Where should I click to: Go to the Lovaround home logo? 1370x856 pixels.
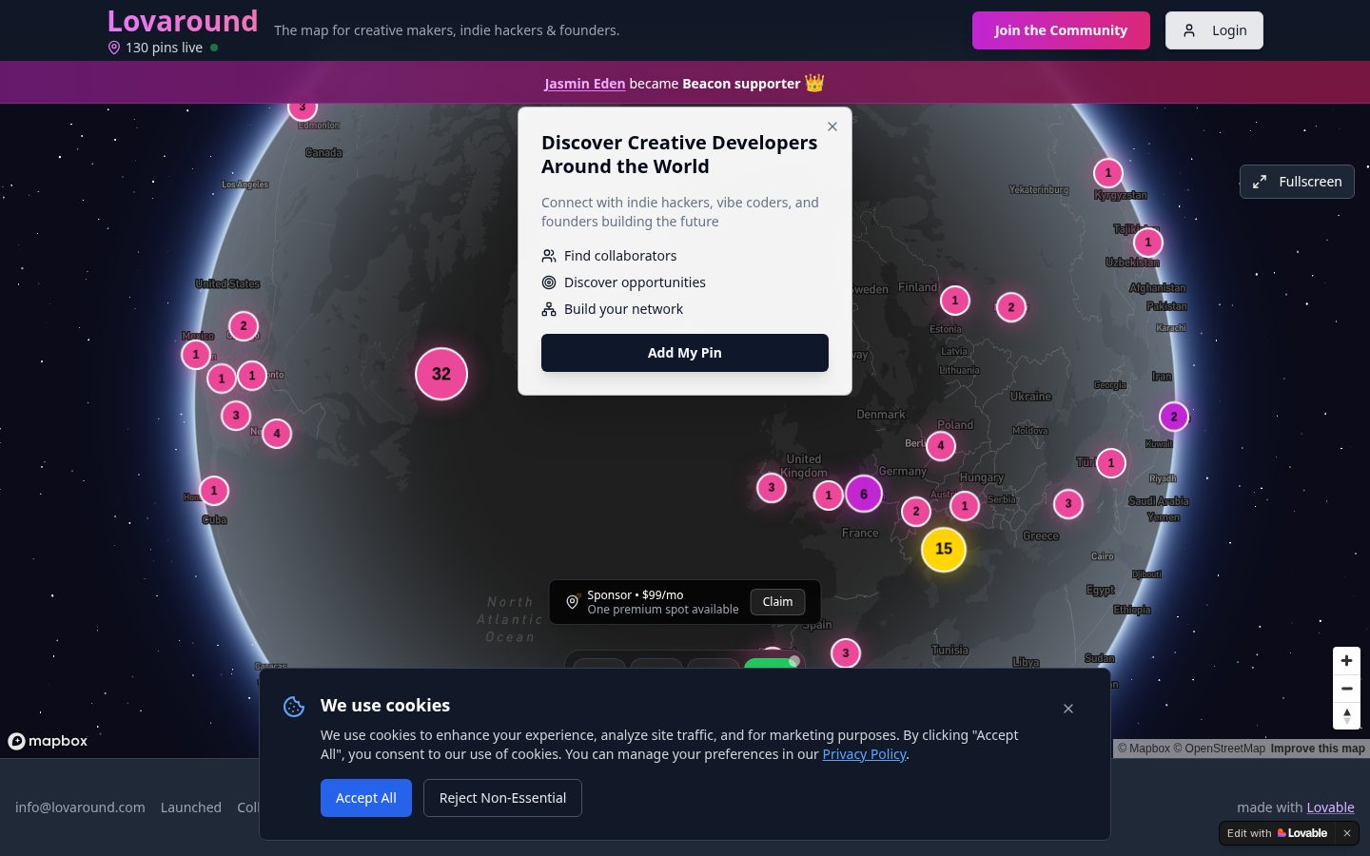(183, 21)
